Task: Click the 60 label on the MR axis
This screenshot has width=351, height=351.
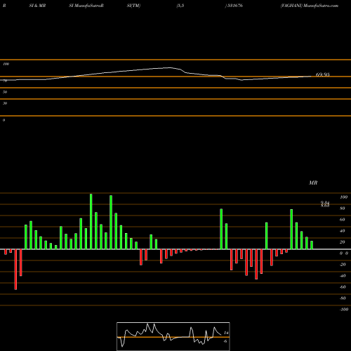Action: [343, 220]
